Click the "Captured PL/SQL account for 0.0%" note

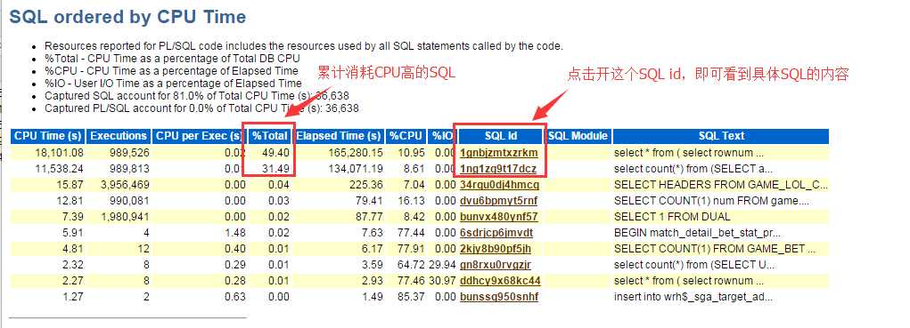pos(201,108)
